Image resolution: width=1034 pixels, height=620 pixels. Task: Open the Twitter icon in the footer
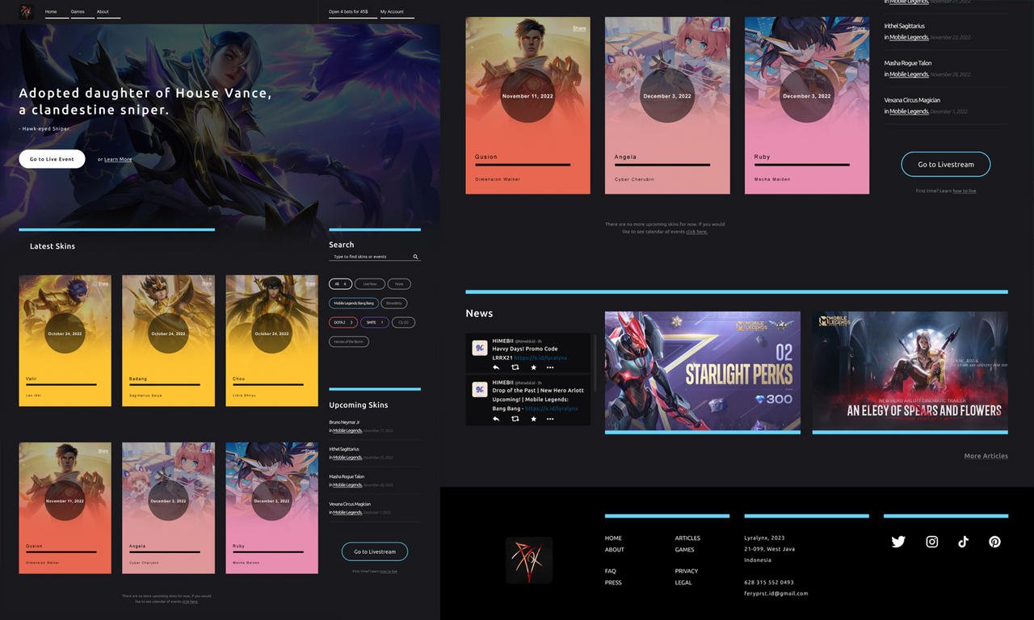(898, 542)
